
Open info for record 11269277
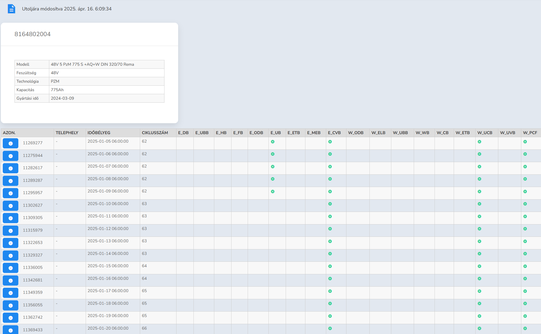click(10, 143)
